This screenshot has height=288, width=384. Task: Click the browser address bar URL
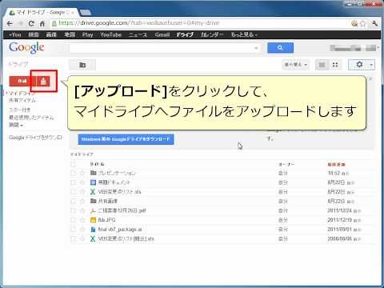[x=139, y=23]
